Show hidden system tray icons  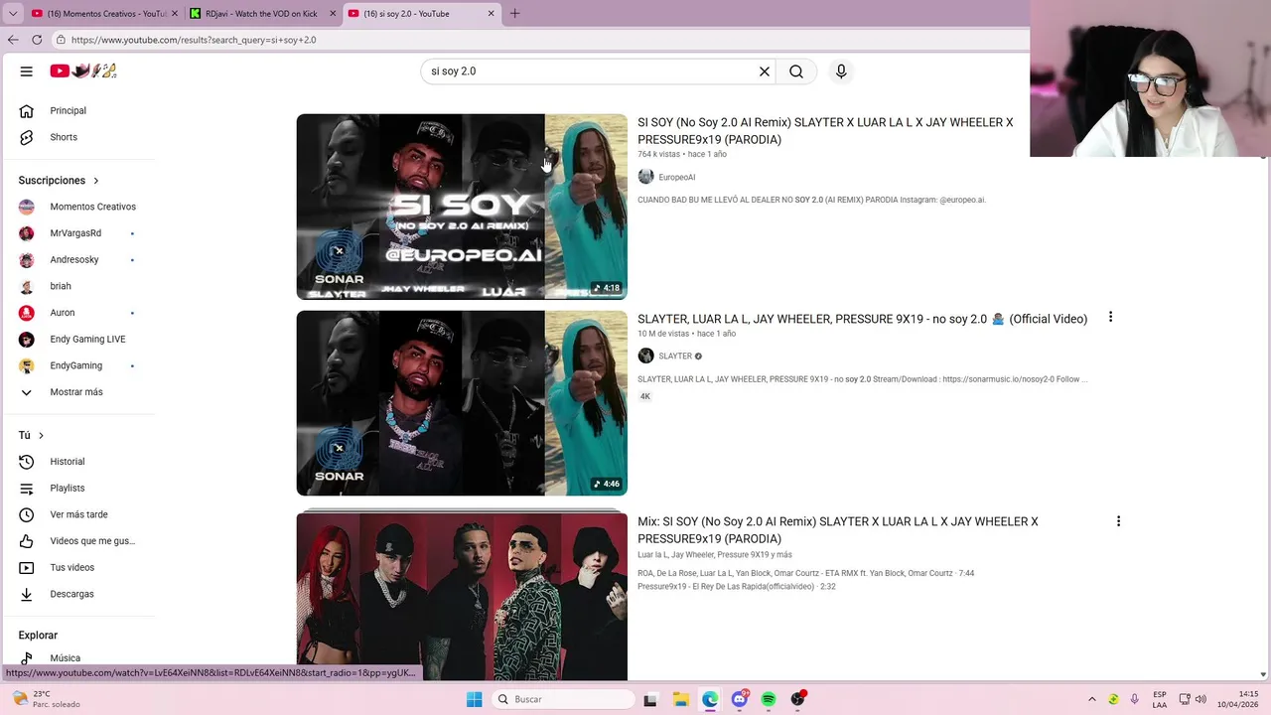click(1092, 699)
